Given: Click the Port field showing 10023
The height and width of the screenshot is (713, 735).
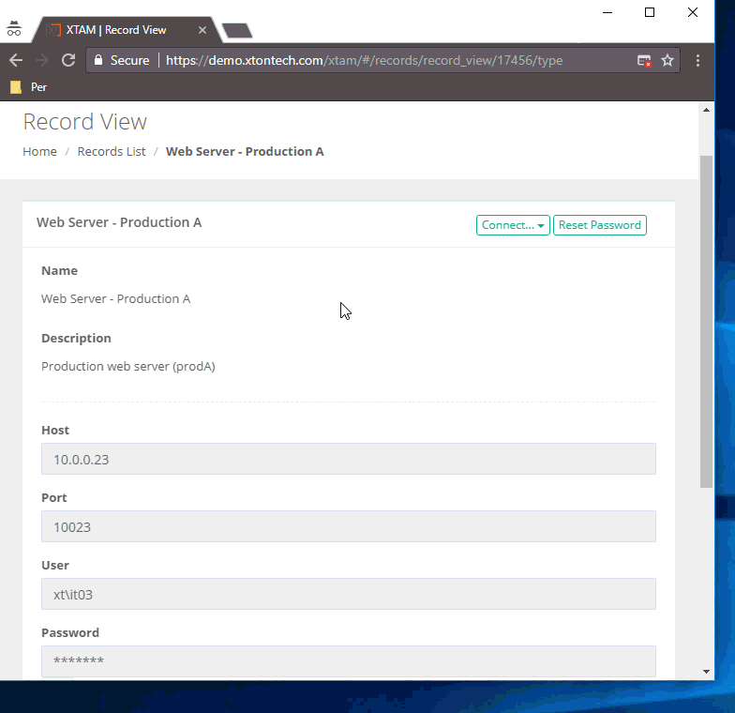Looking at the screenshot, I should [348, 526].
